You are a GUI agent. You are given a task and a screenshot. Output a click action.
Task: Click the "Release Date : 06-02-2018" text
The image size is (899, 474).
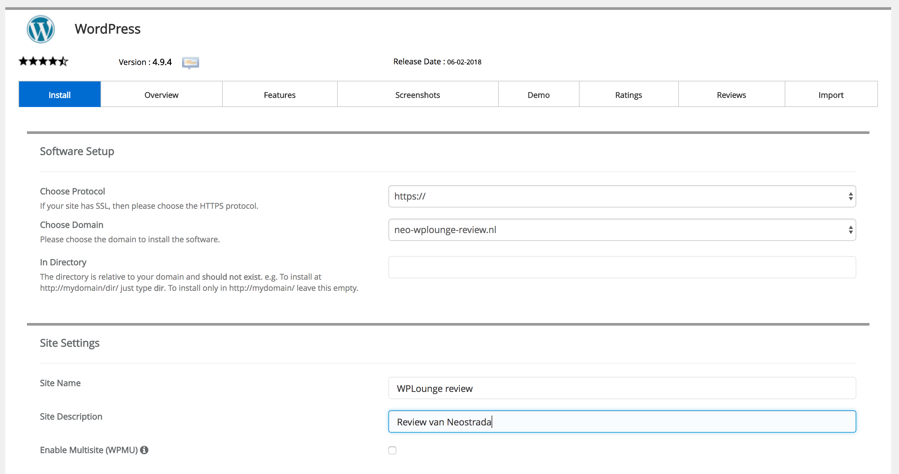tap(437, 62)
